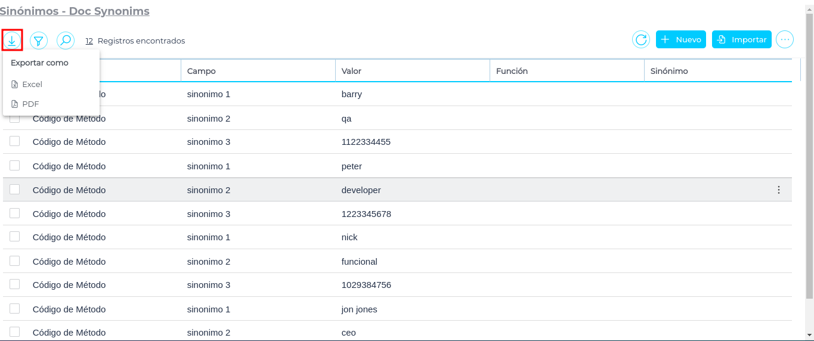Choose Excel from Exportar como menu
Viewport: 814px width, 341px height.
click(x=32, y=85)
